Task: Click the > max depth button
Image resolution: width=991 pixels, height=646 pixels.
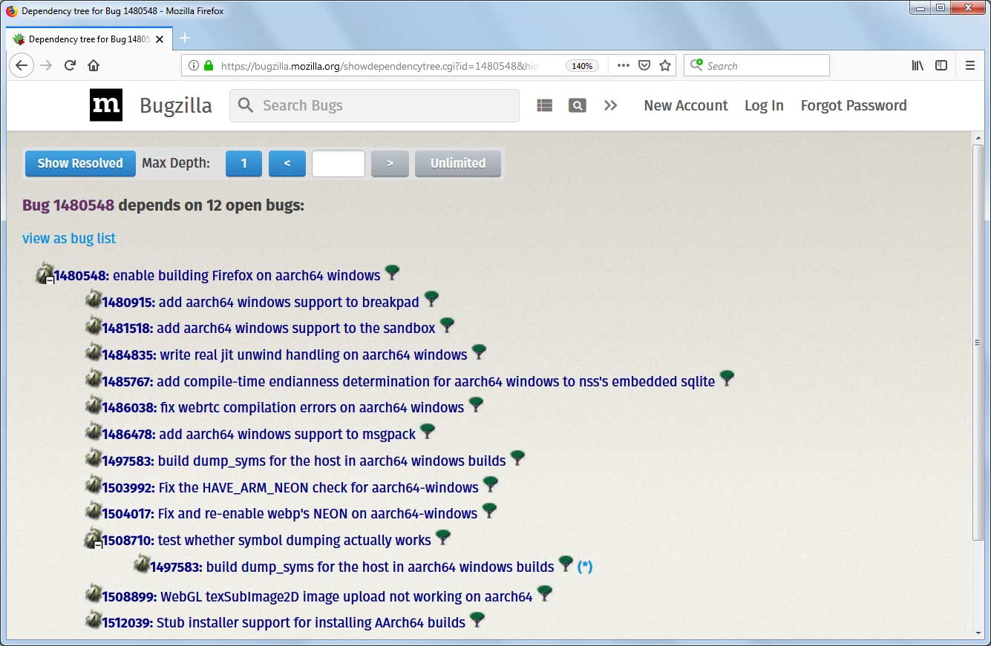Action: click(x=390, y=163)
